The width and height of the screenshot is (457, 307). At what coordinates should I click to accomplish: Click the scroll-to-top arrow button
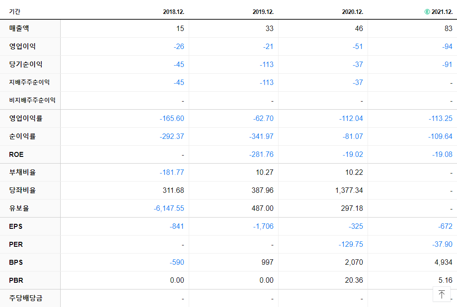point(442,294)
